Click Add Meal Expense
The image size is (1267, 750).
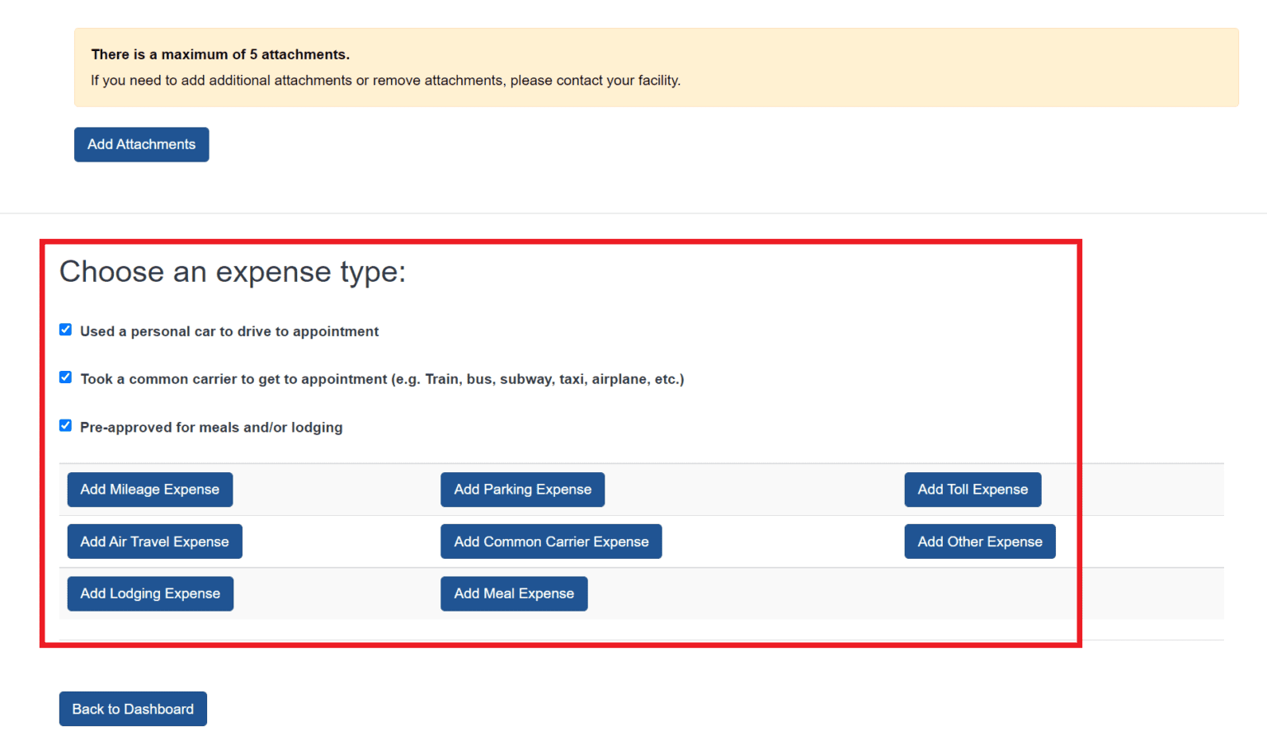(514, 593)
